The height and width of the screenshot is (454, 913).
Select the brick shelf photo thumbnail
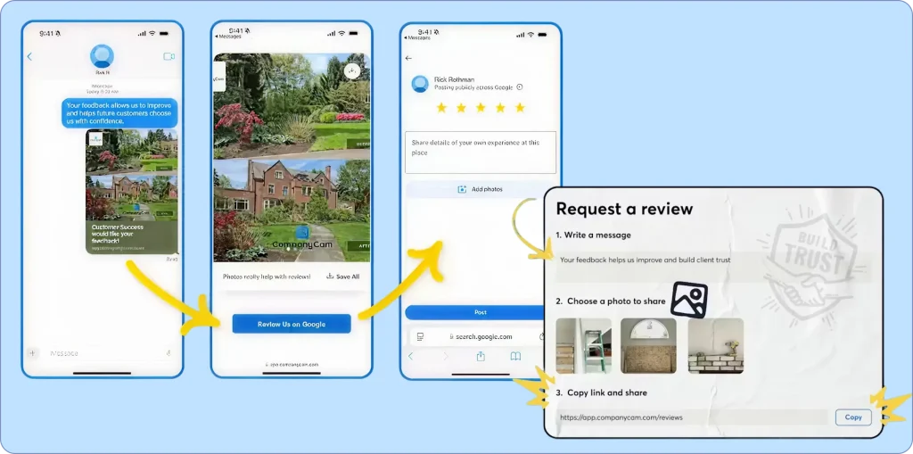click(x=715, y=345)
